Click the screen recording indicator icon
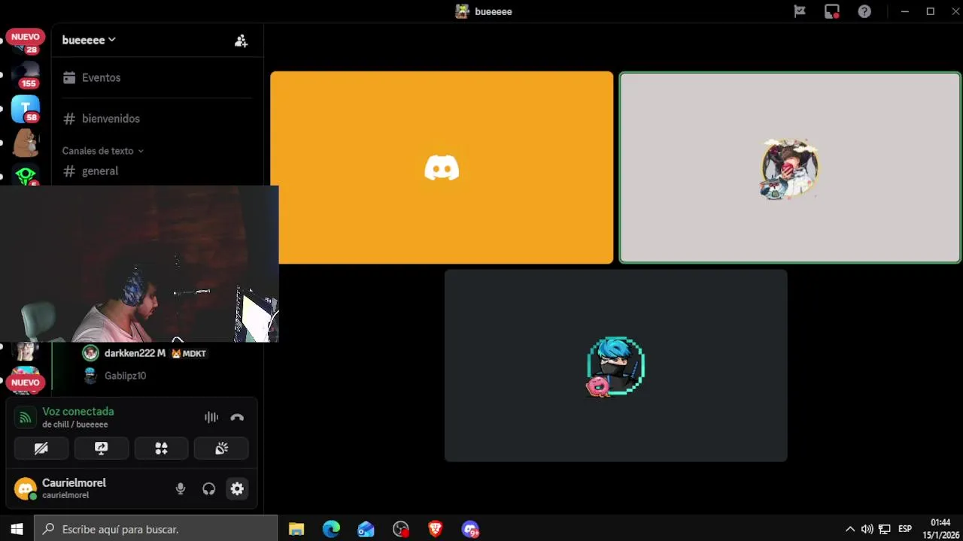 tap(832, 11)
